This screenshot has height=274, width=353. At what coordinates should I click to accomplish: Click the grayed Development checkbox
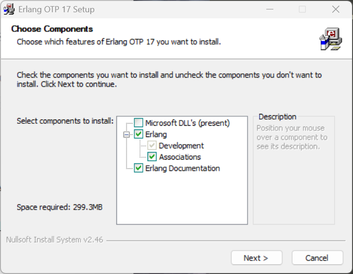pyautogui.click(x=152, y=146)
